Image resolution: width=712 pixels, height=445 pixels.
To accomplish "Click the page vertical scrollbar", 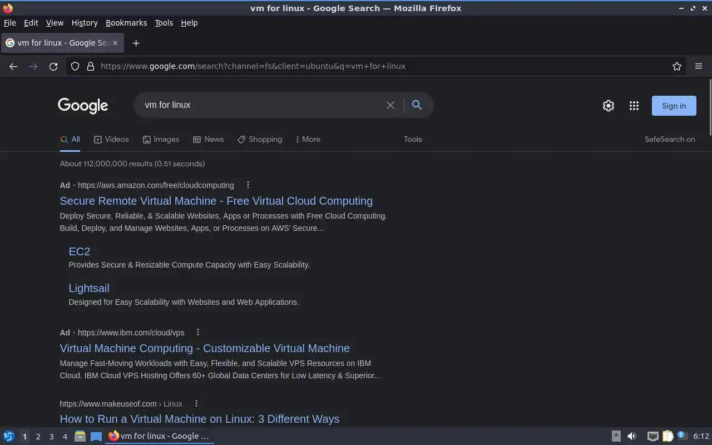I will click(710, 107).
